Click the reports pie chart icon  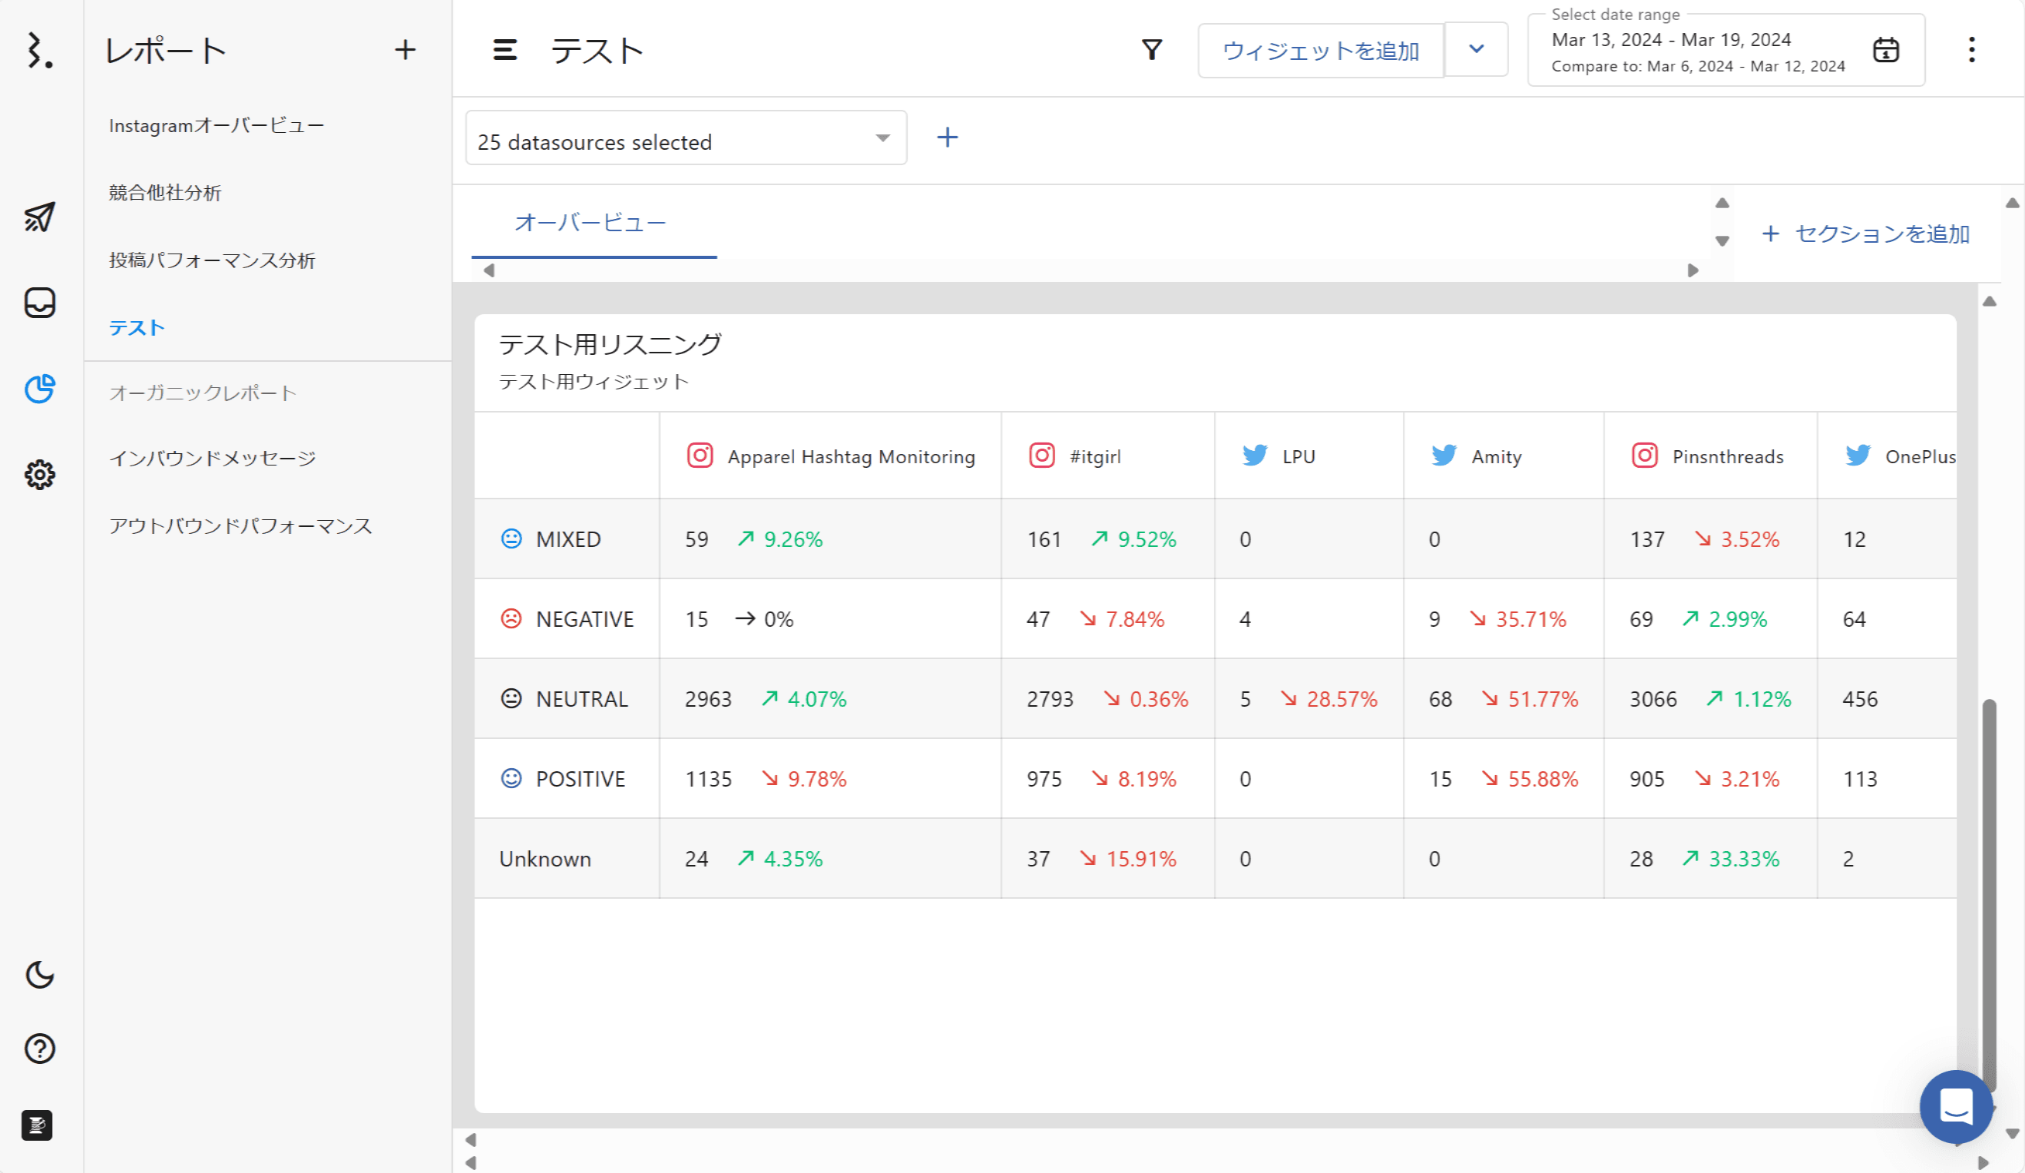click(39, 389)
